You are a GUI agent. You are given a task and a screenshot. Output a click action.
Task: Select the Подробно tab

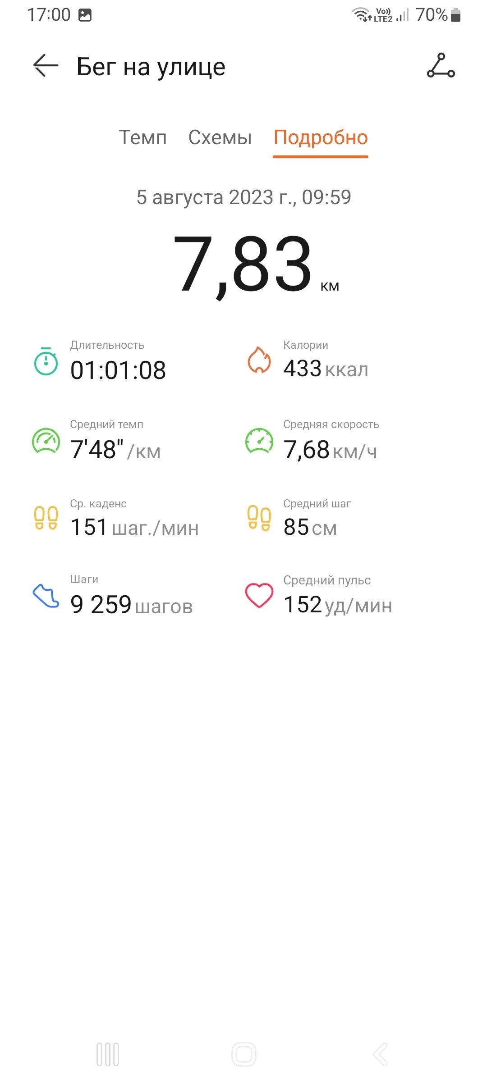click(321, 137)
